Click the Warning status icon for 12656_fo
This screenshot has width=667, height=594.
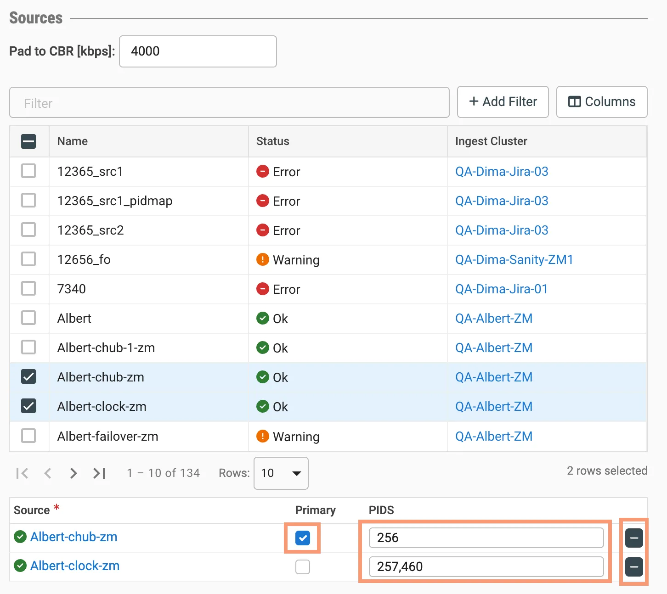pos(262,260)
